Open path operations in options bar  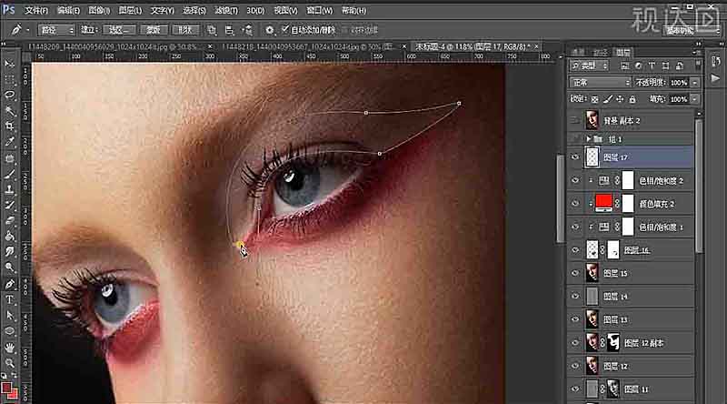tap(212, 30)
